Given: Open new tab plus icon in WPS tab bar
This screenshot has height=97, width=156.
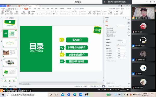Looking at the screenshot, I should [41, 6].
